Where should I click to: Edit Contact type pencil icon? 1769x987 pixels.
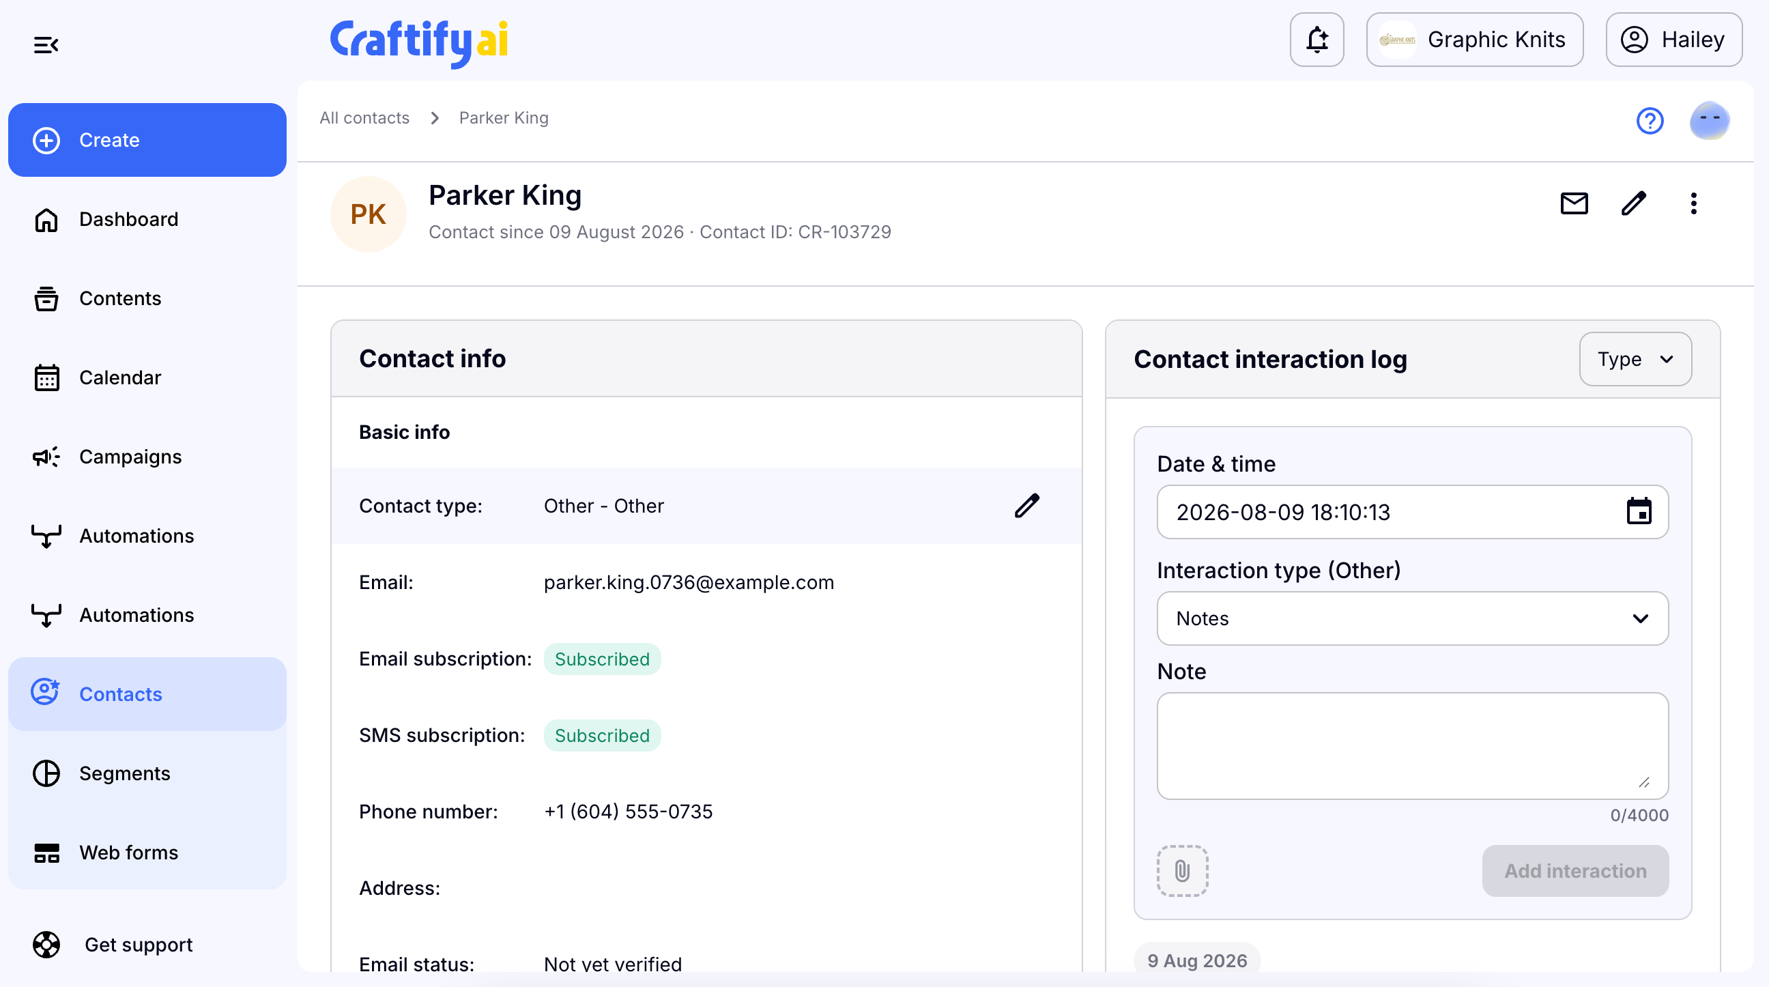coord(1027,506)
